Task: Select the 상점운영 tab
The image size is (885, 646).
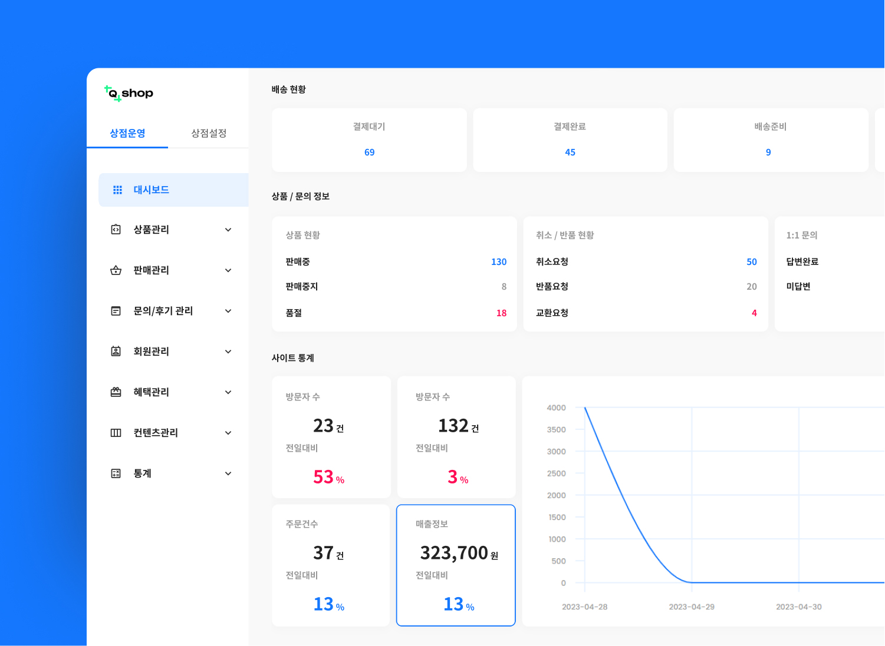Action: (x=127, y=133)
